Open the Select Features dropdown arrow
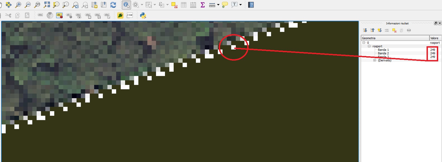Viewport: 442px width, 162px height. pyautogui.click(x=155, y=5)
